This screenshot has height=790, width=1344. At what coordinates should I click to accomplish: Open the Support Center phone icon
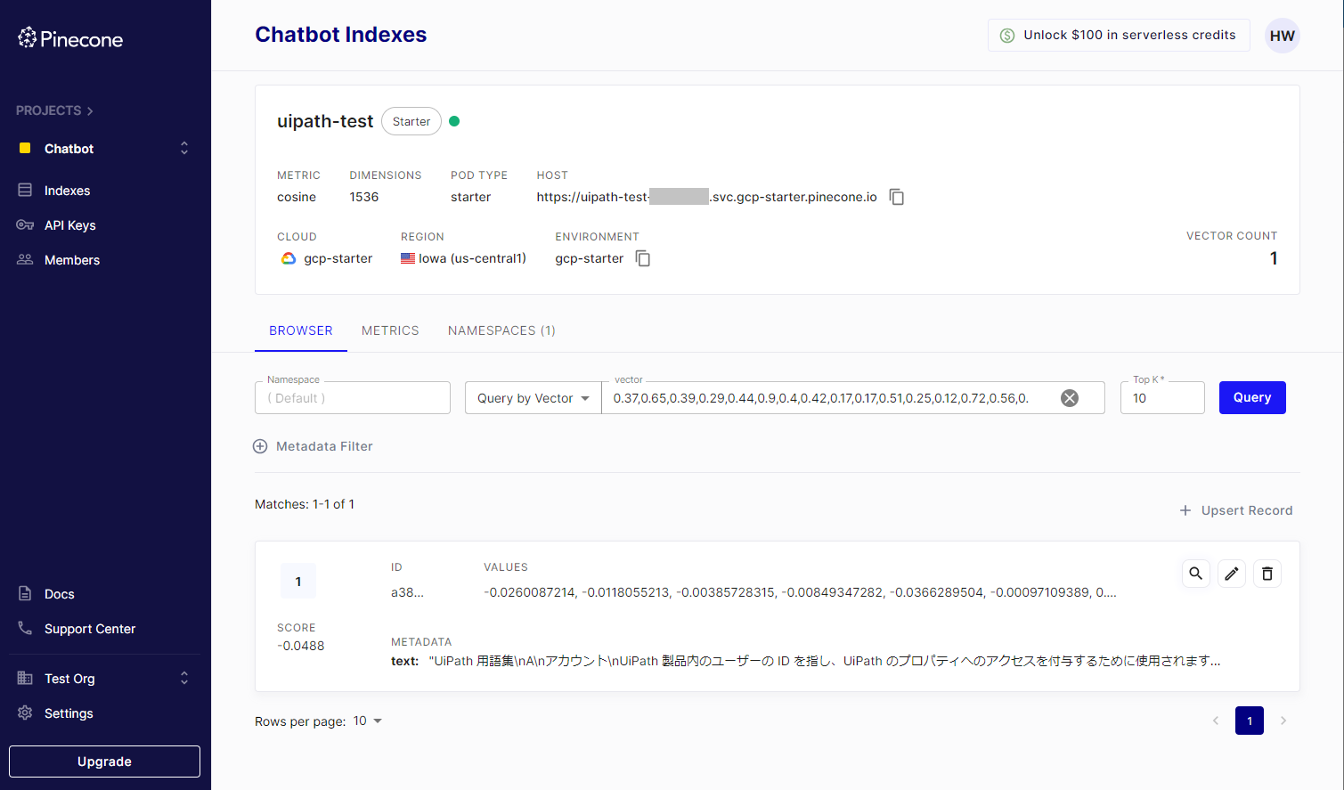click(x=25, y=628)
